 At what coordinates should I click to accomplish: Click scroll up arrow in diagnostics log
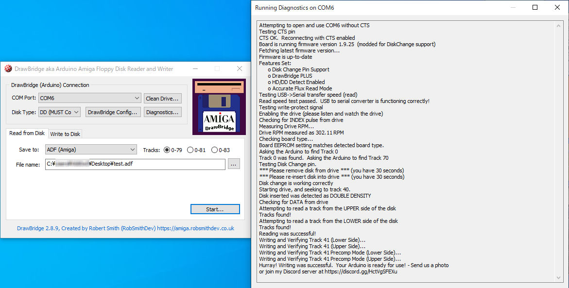(x=558, y=26)
